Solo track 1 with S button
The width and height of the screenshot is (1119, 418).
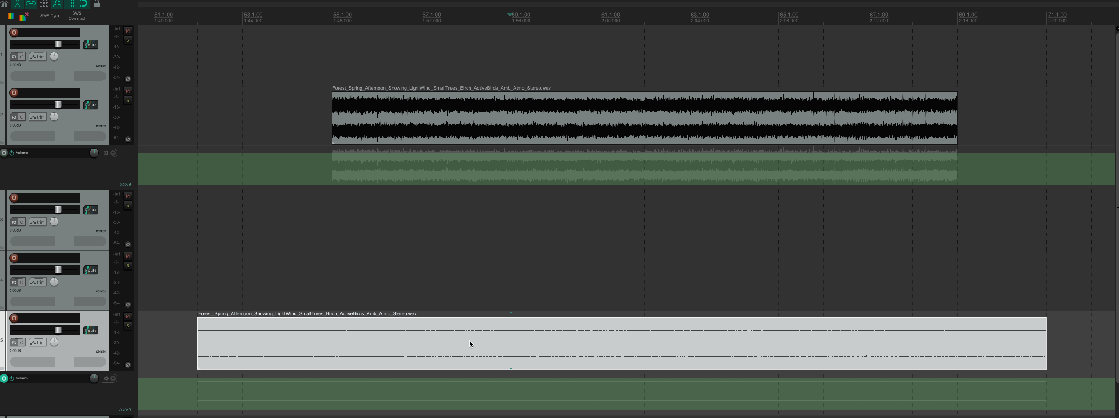point(128,40)
